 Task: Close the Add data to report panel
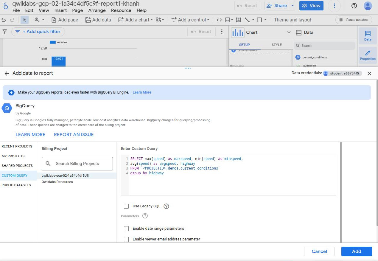click(369, 73)
